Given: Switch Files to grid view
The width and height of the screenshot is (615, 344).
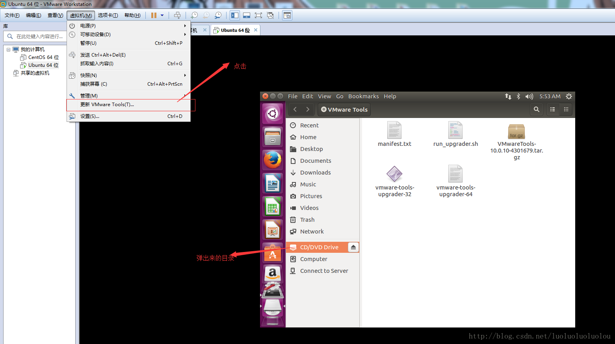Looking at the screenshot, I should pyautogui.click(x=566, y=110).
